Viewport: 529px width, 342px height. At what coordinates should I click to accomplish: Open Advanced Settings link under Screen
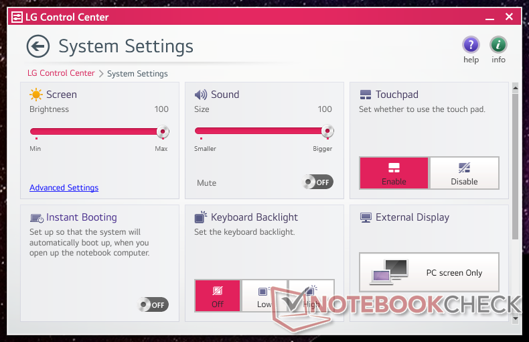pyautogui.click(x=64, y=188)
